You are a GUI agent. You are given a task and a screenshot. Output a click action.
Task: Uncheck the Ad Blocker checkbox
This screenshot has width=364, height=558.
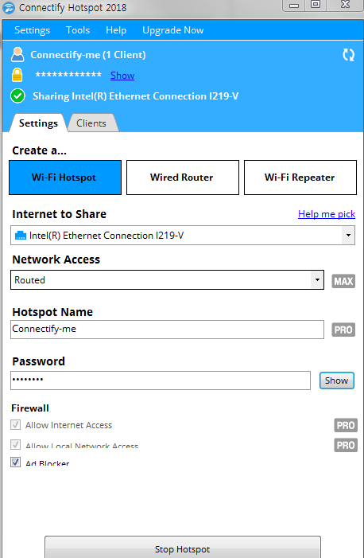16,462
